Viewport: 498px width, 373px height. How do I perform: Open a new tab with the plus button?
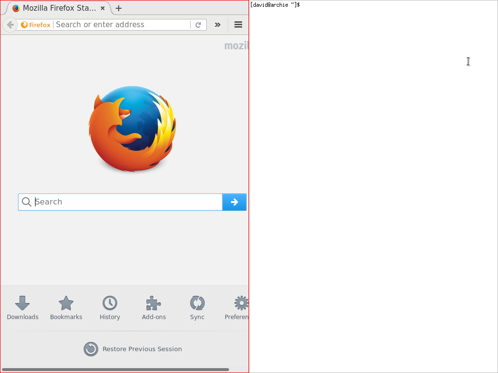tap(119, 8)
